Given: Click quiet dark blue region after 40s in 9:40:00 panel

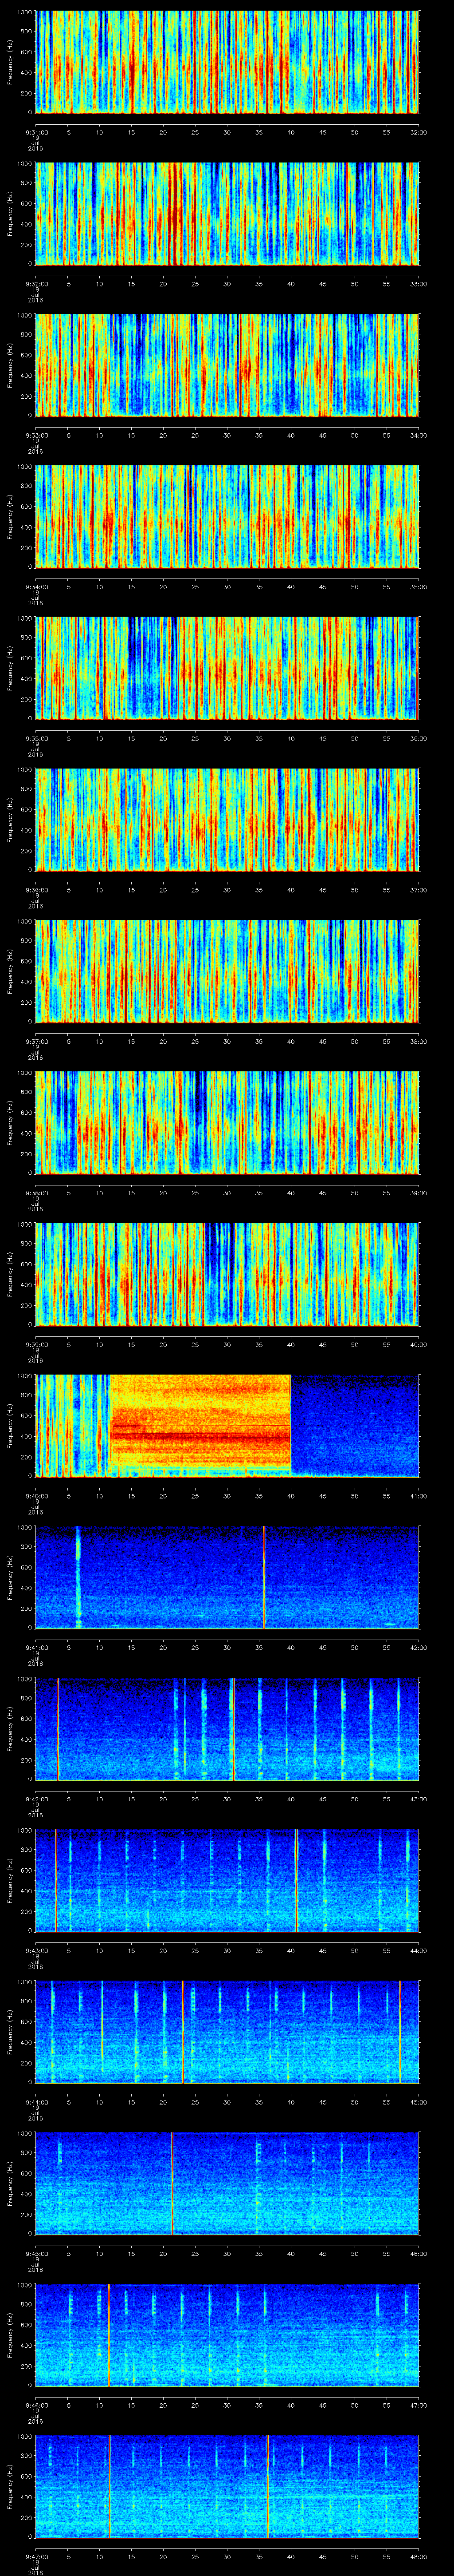Looking at the screenshot, I should (354, 1425).
